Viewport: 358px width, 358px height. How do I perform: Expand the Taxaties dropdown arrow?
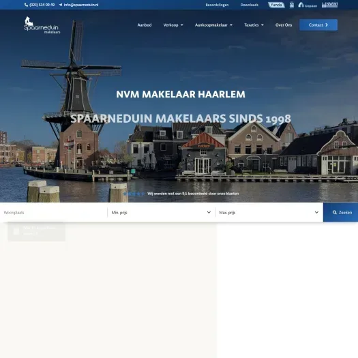263,25
